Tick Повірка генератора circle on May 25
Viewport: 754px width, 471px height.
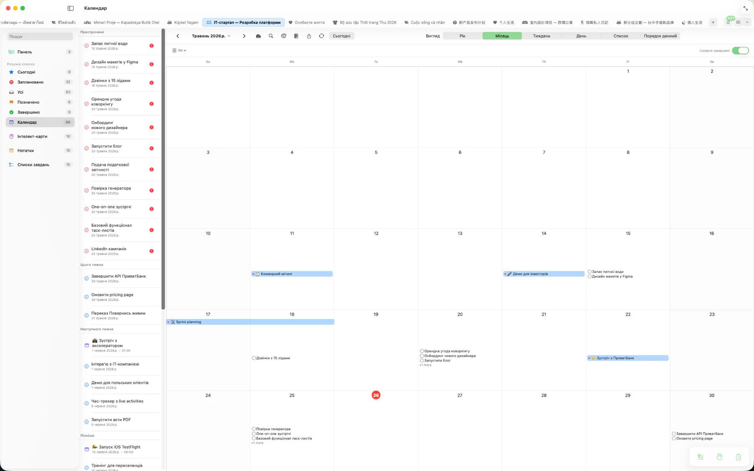[254, 429]
